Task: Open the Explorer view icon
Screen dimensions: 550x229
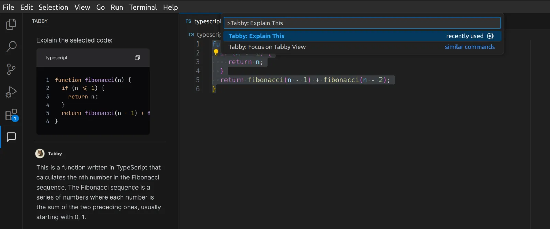Action: click(x=11, y=24)
